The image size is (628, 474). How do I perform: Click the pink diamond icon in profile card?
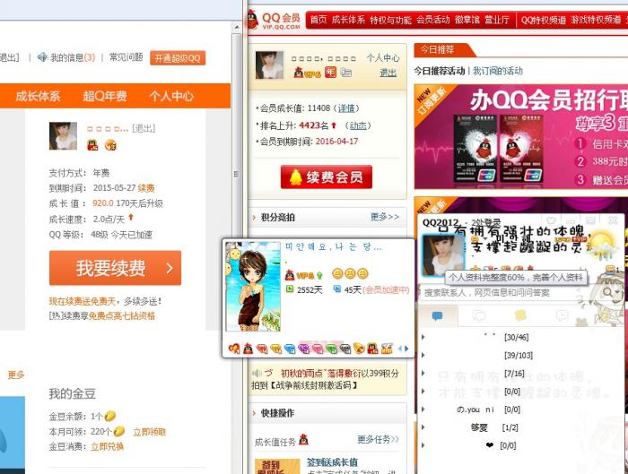click(318, 349)
